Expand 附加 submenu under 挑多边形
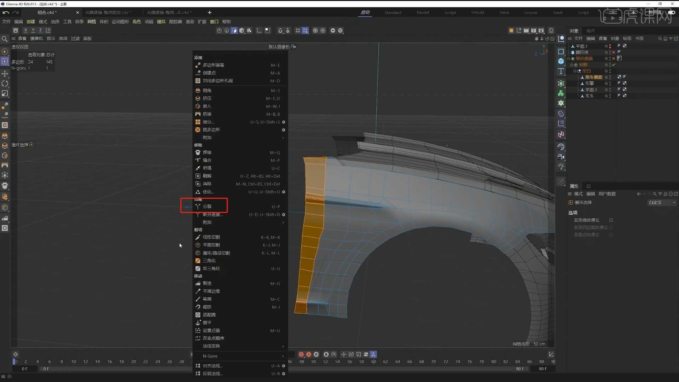 (x=240, y=138)
